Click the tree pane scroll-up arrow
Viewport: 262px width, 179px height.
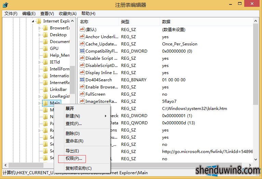pos(73,21)
